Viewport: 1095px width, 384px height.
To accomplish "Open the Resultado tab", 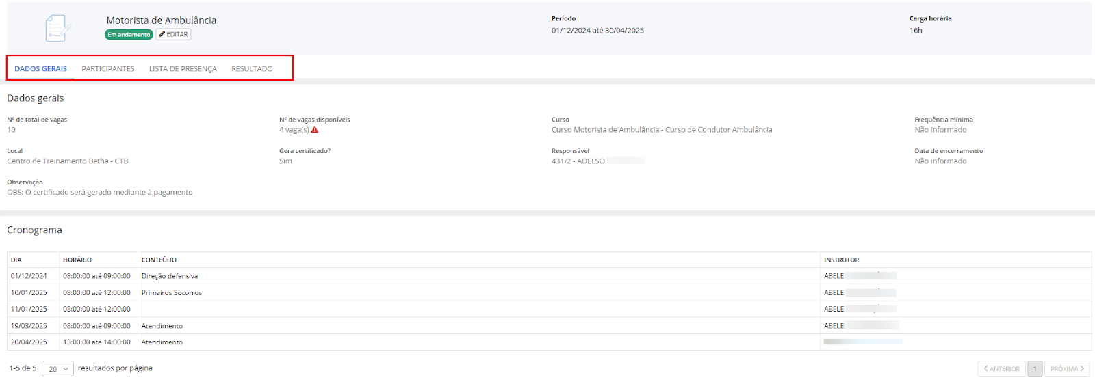I will tap(252, 69).
